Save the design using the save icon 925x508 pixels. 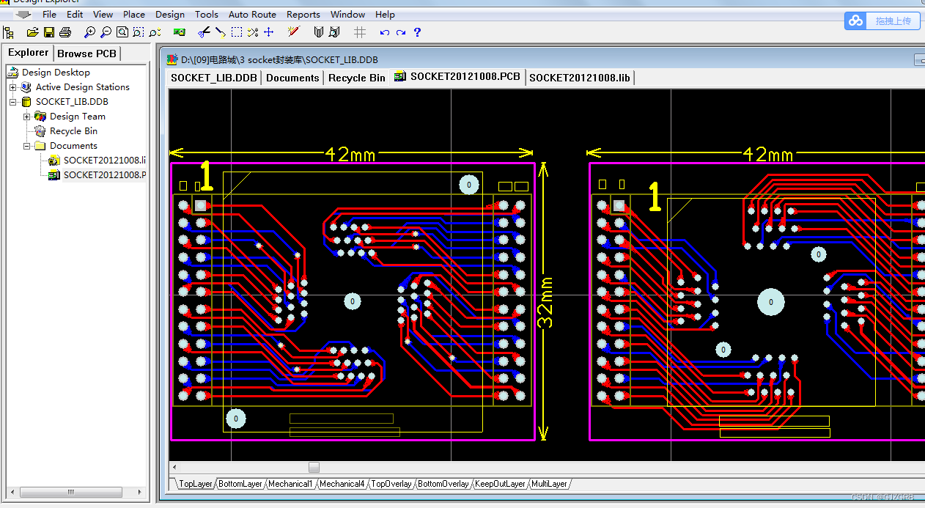tap(48, 32)
